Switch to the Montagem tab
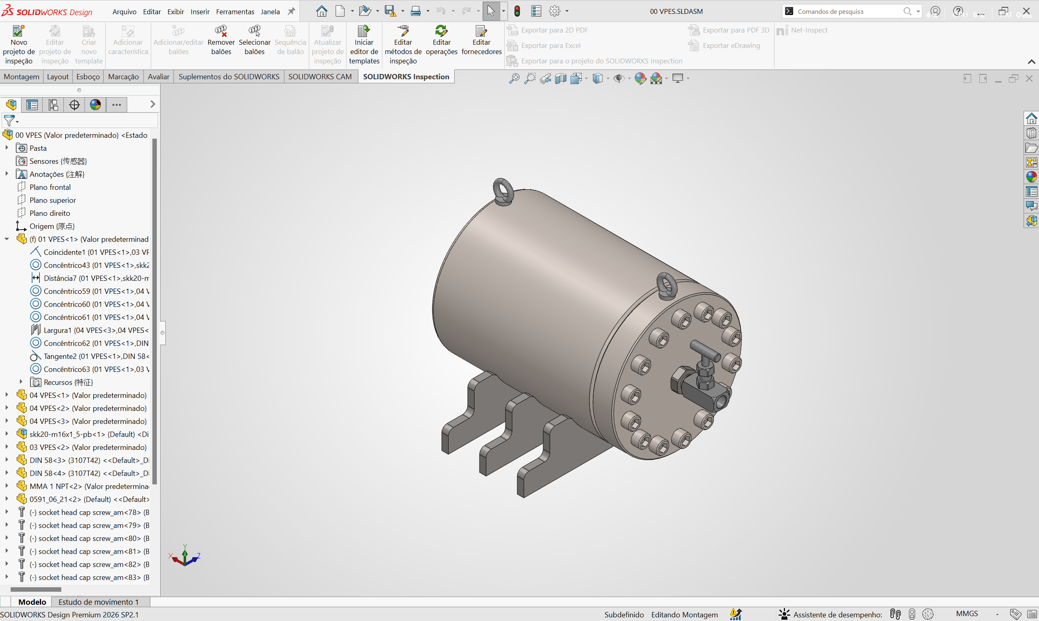The image size is (1039, 621). [22, 76]
